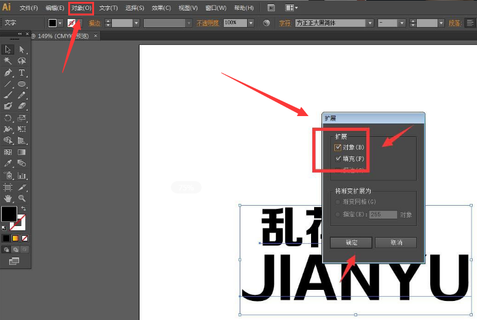Select the Eraser tool

[22, 106]
